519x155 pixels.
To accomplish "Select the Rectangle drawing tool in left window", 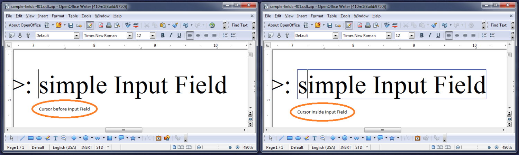I will 31,138.
